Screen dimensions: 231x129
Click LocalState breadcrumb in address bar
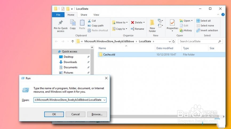click(x=145, y=41)
